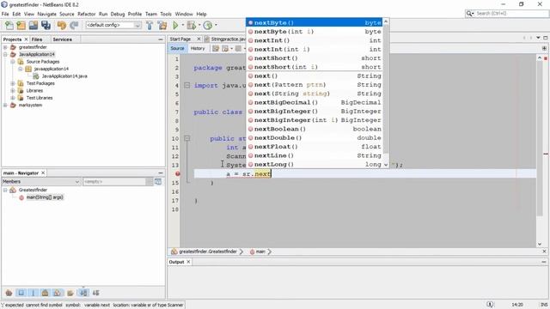Click the Profile Project icon

click(x=208, y=25)
